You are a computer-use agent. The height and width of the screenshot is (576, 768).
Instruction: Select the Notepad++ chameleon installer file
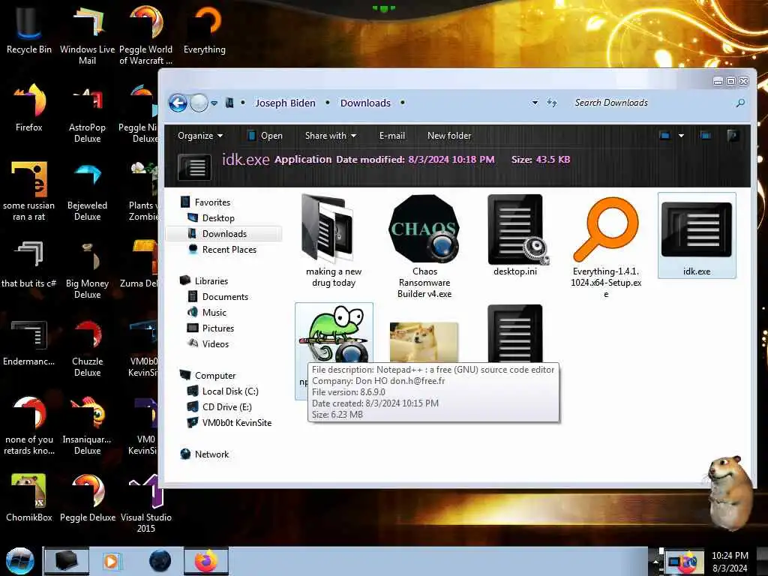tap(334, 333)
